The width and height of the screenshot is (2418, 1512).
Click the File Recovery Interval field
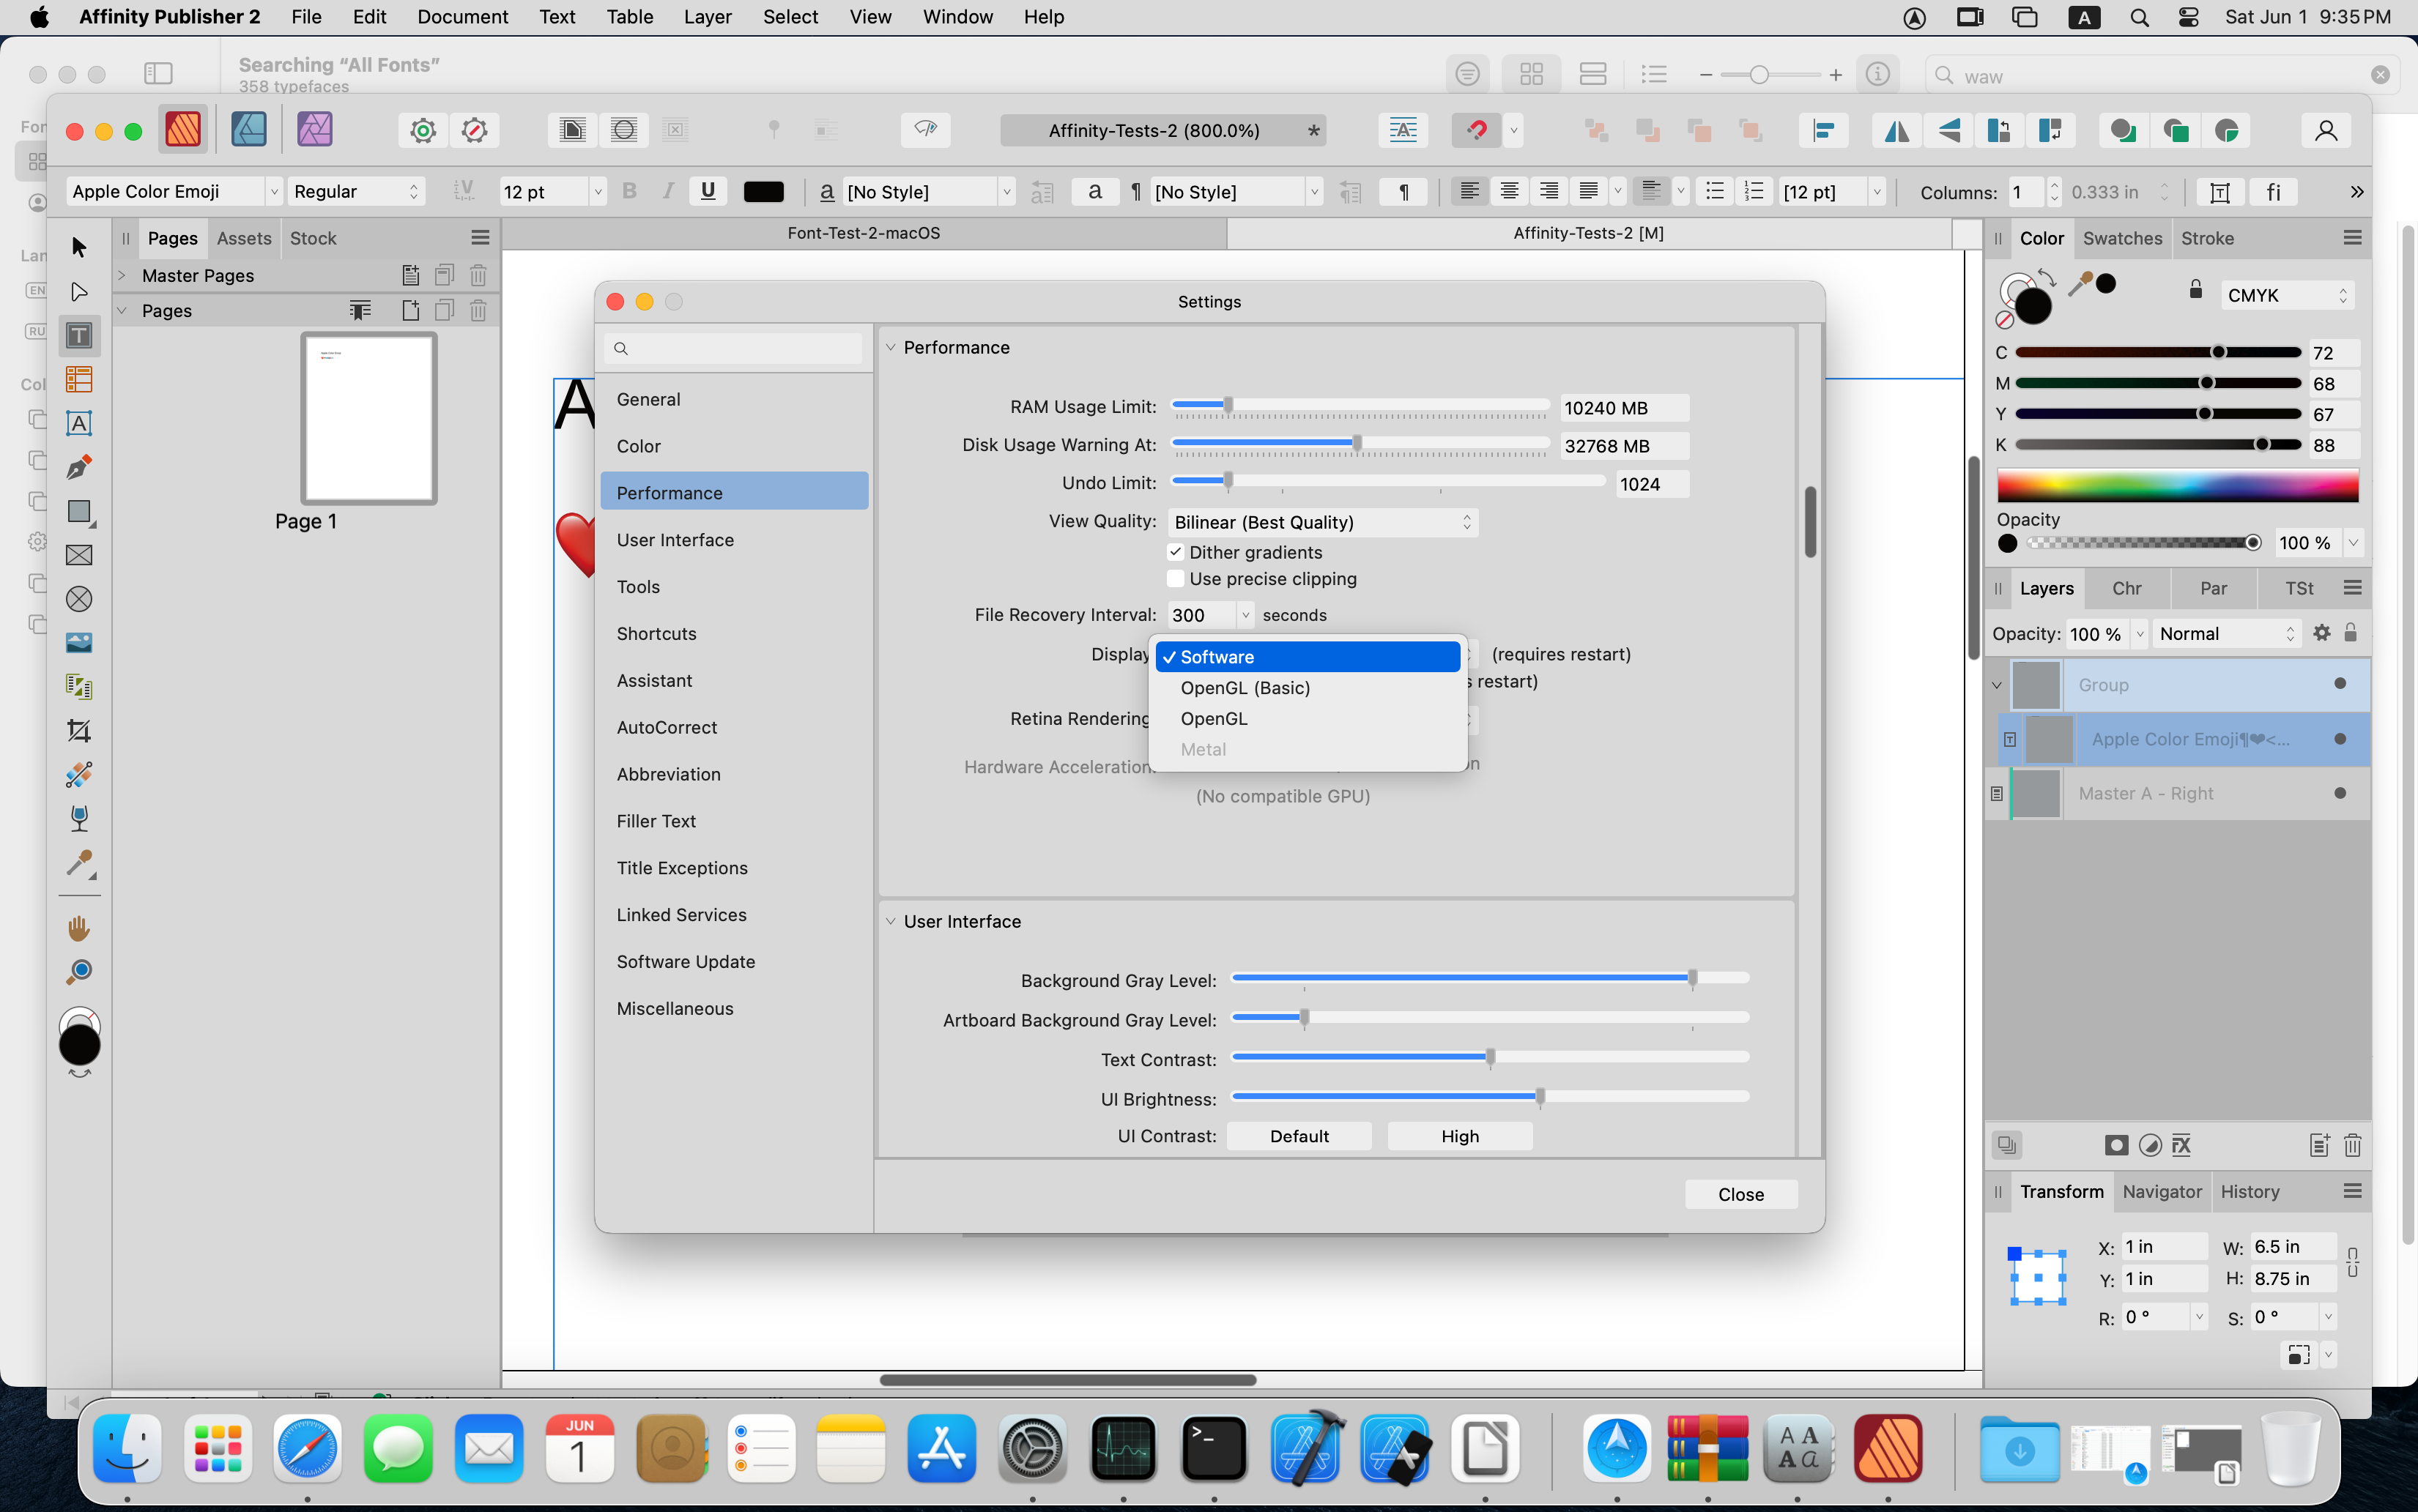[1203, 615]
